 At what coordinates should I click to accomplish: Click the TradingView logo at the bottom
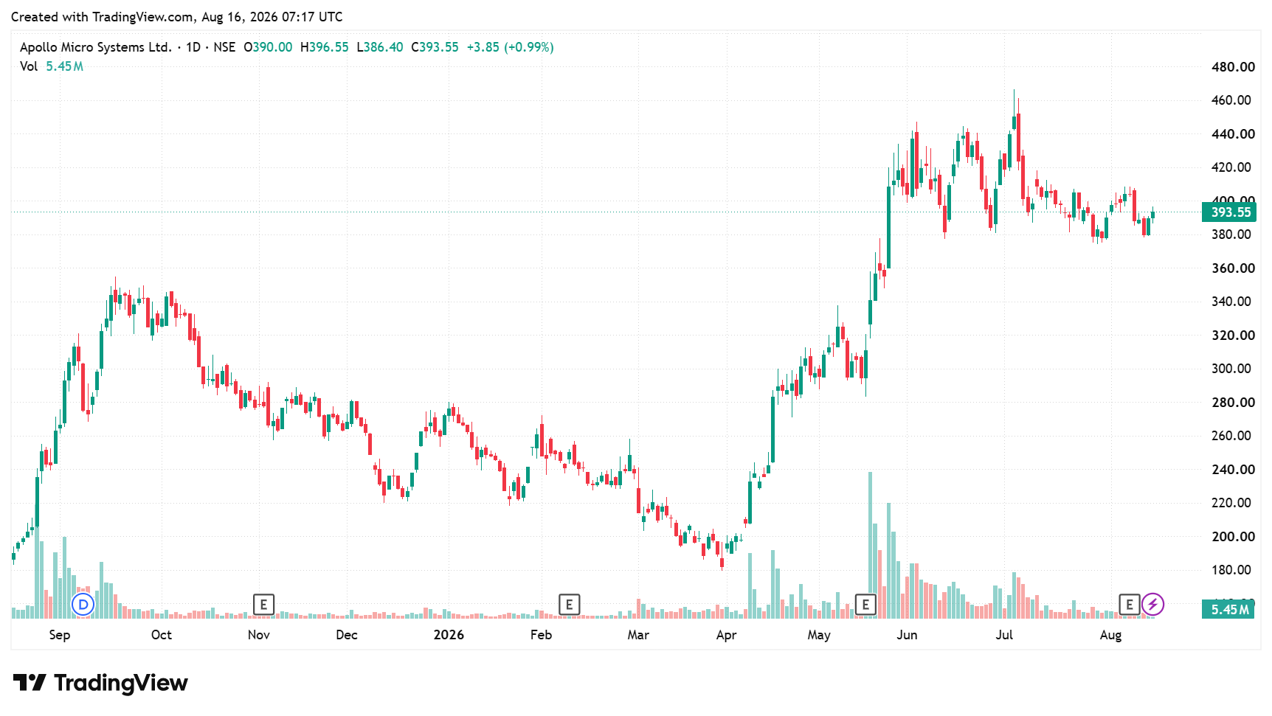[x=100, y=683]
